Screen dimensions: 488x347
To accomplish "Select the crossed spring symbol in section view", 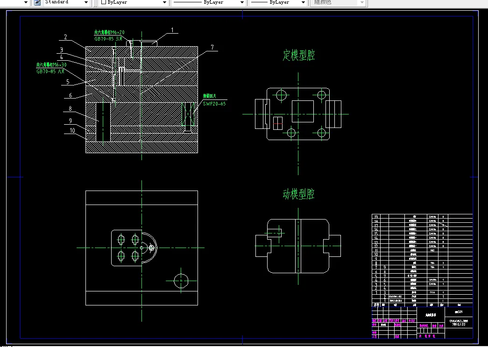I will tap(188, 114).
